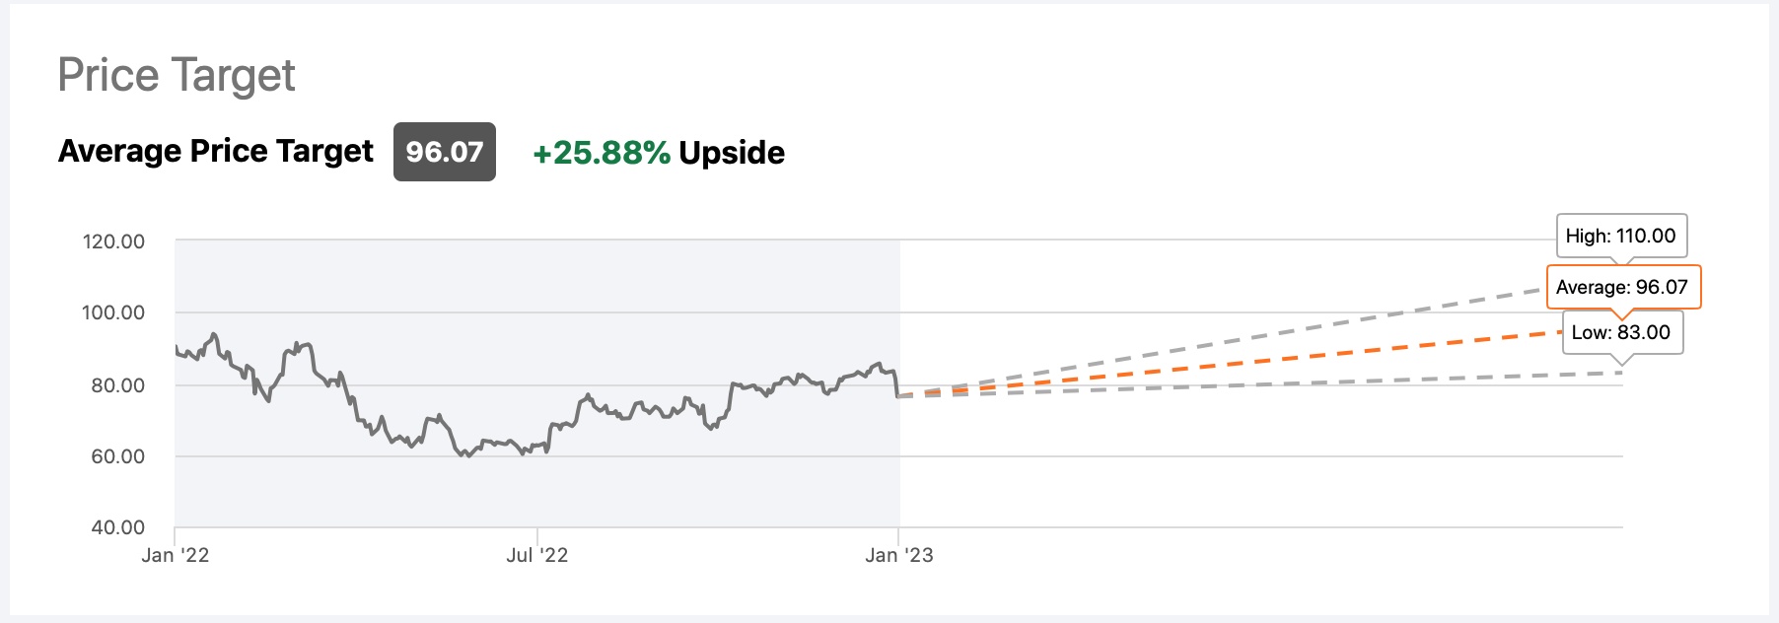Click the 120.00 y-axis label
This screenshot has width=1779, height=623.
coord(113,242)
